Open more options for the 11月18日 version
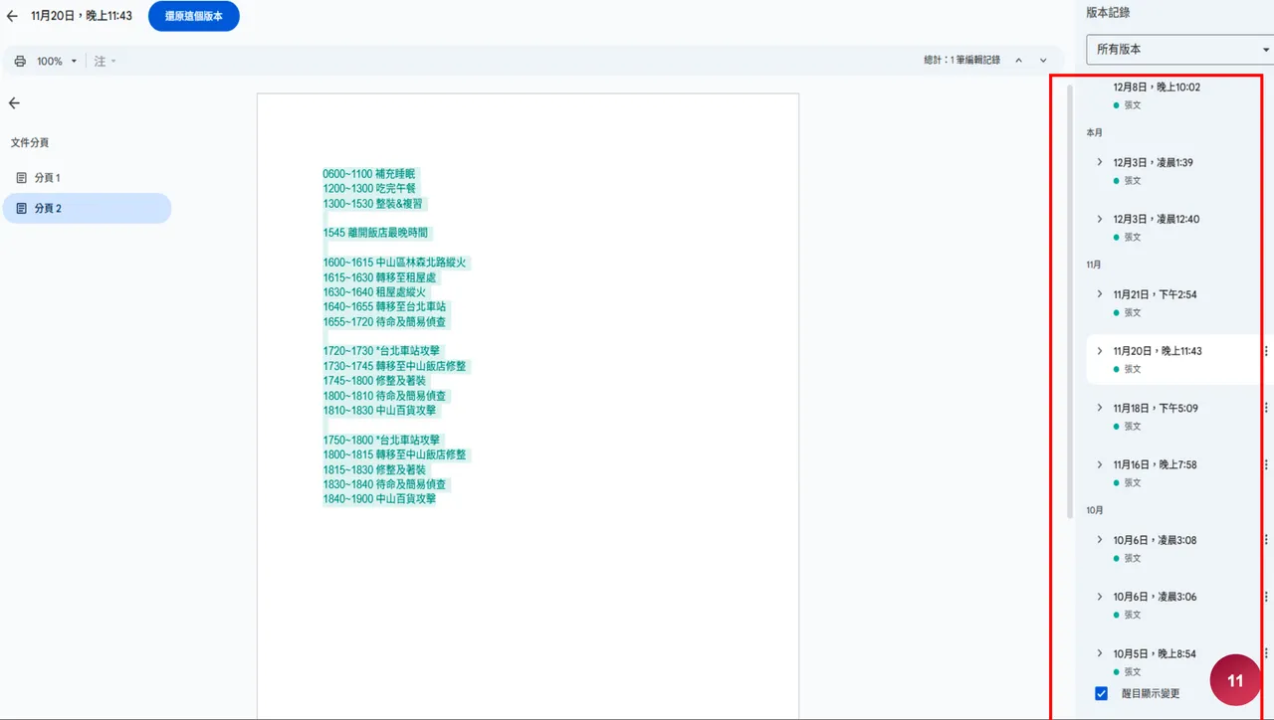The height and width of the screenshot is (720, 1274). click(1266, 408)
